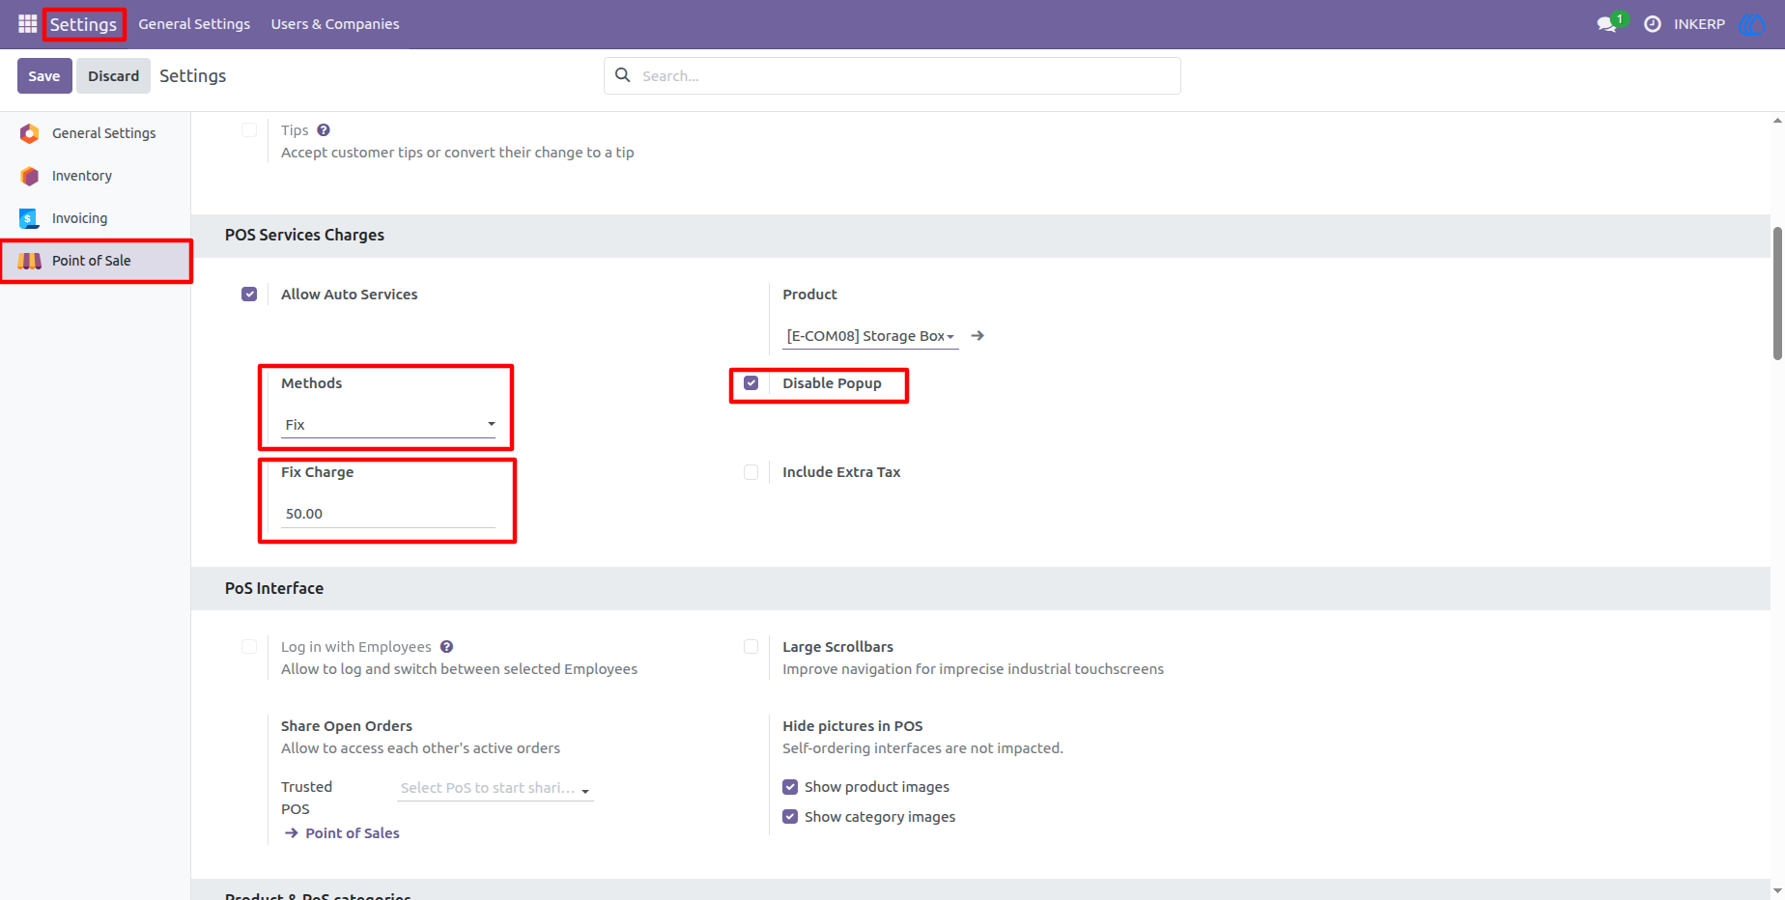This screenshot has height=900, width=1785.
Task: Click the Inventory sidebar icon
Action: click(x=30, y=176)
